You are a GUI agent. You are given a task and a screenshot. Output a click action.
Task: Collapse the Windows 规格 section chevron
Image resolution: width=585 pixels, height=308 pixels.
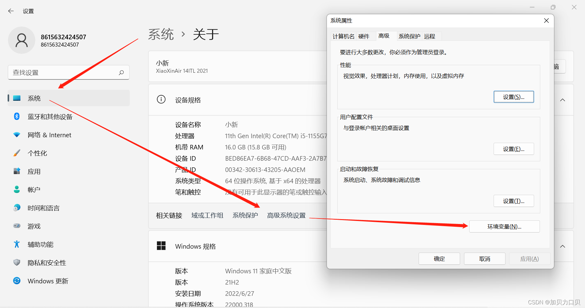point(562,246)
